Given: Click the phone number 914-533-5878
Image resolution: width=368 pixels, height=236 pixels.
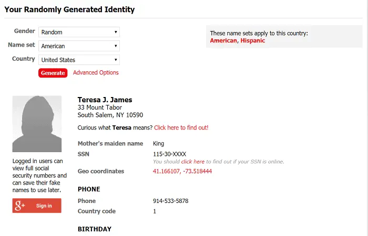Looking at the screenshot, I should coord(171,201).
